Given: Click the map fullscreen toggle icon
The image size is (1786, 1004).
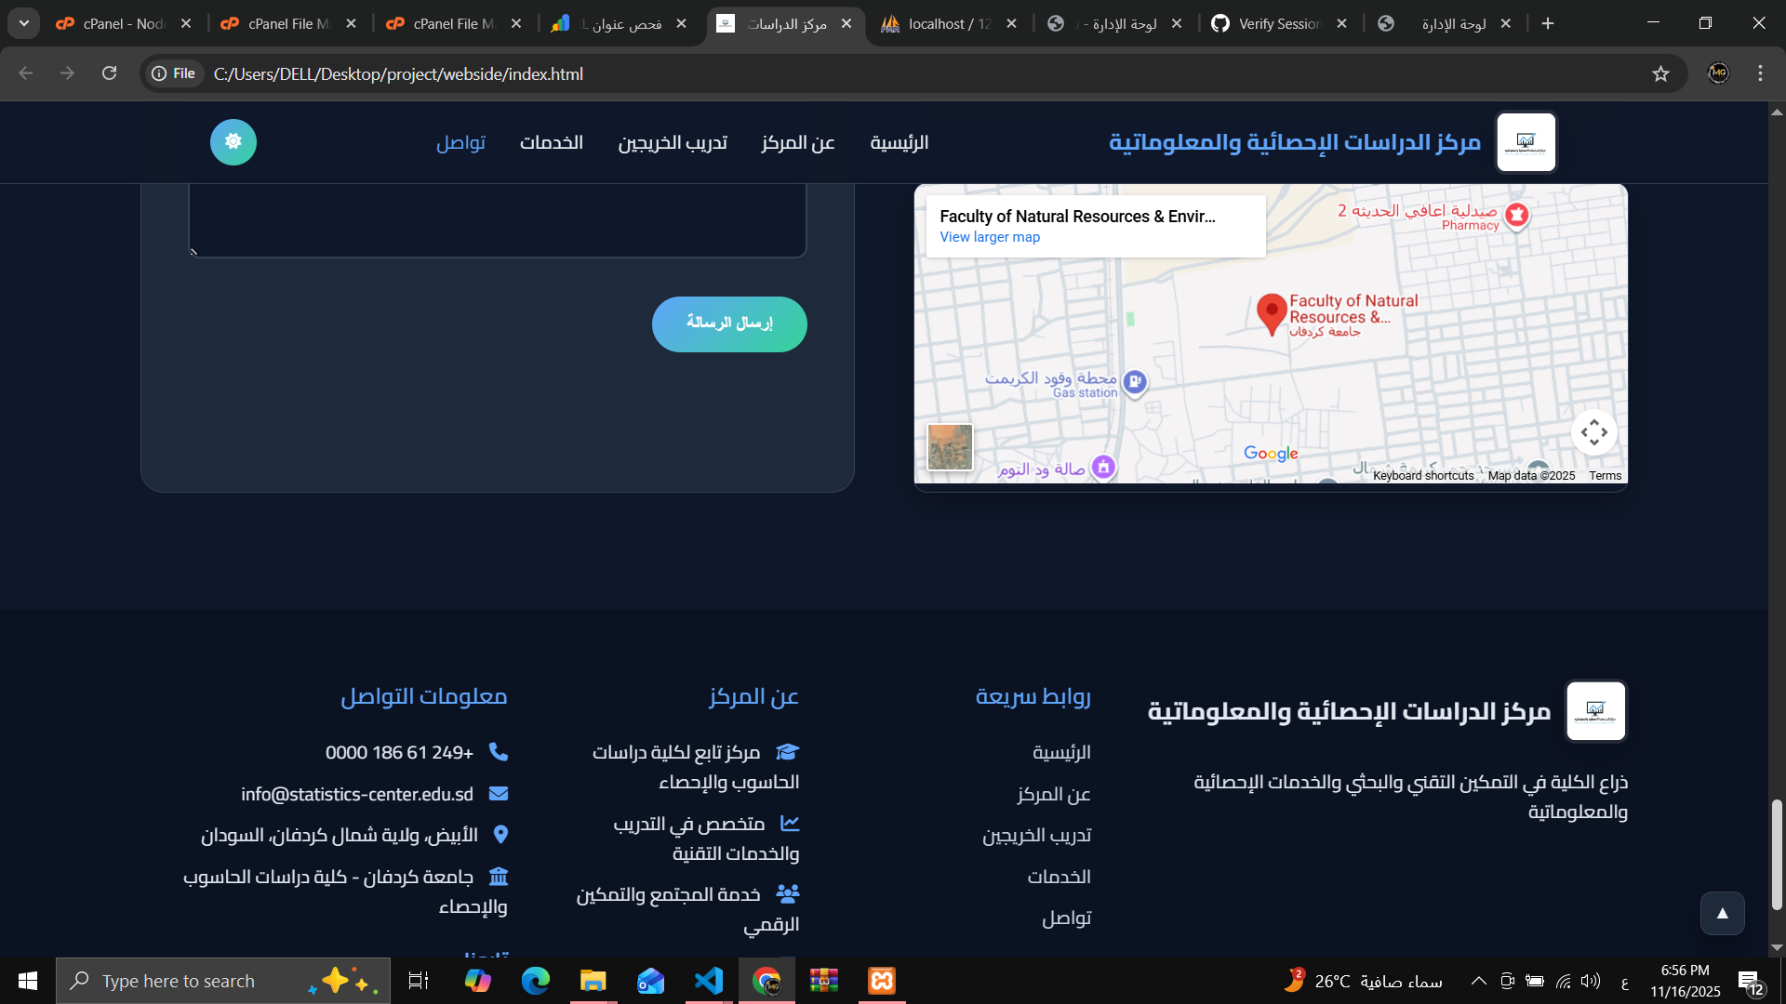Looking at the screenshot, I should [1593, 432].
